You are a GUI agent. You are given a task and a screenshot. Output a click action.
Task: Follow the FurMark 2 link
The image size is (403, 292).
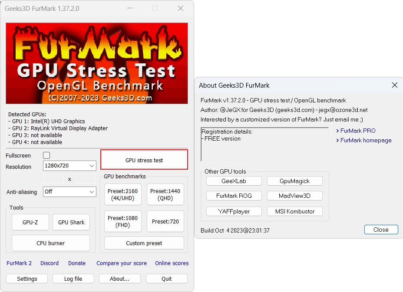pos(19,263)
